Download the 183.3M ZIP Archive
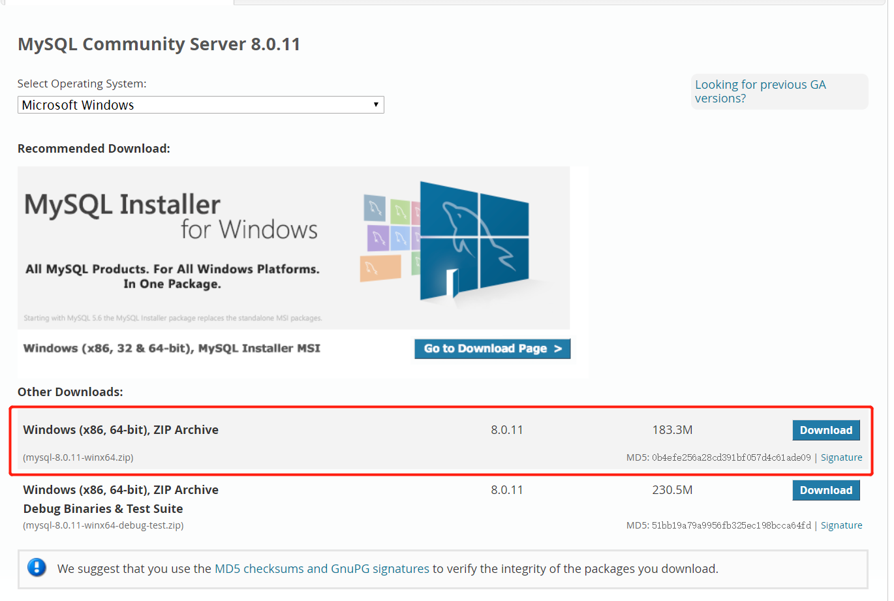 [x=826, y=430]
